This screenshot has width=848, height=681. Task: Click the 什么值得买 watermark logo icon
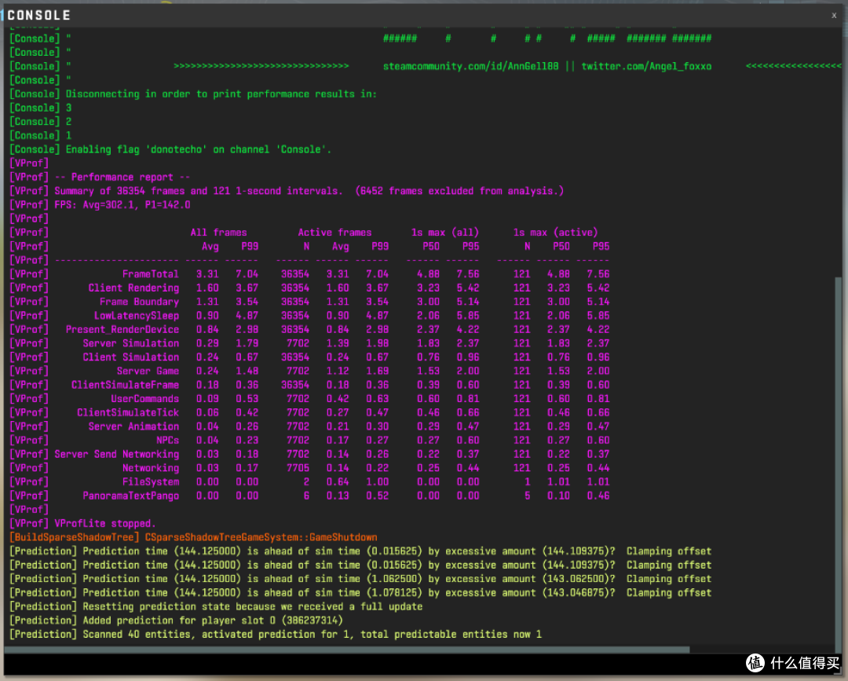click(x=755, y=663)
